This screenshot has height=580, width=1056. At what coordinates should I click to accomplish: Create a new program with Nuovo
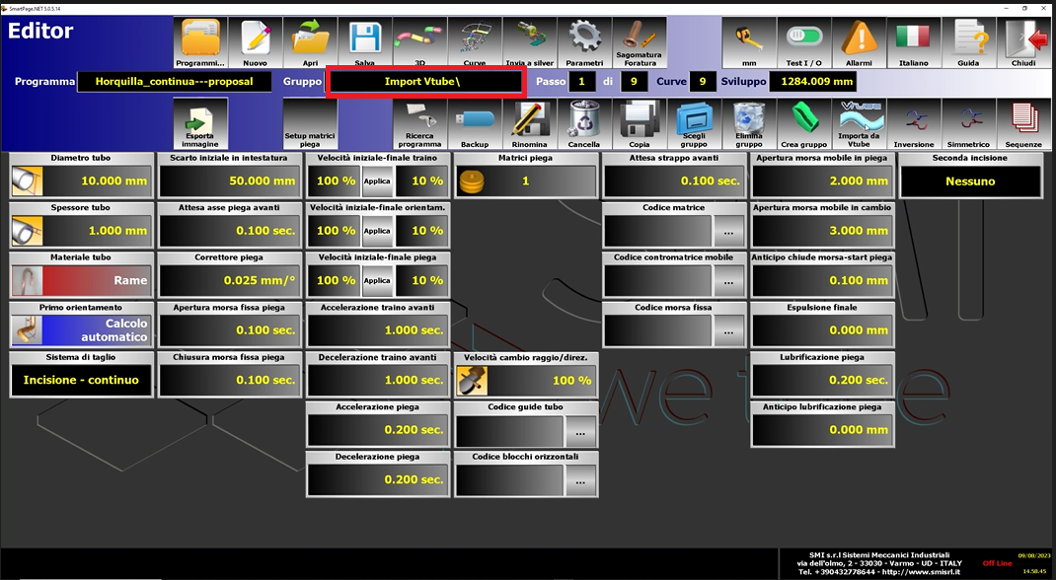(256, 42)
